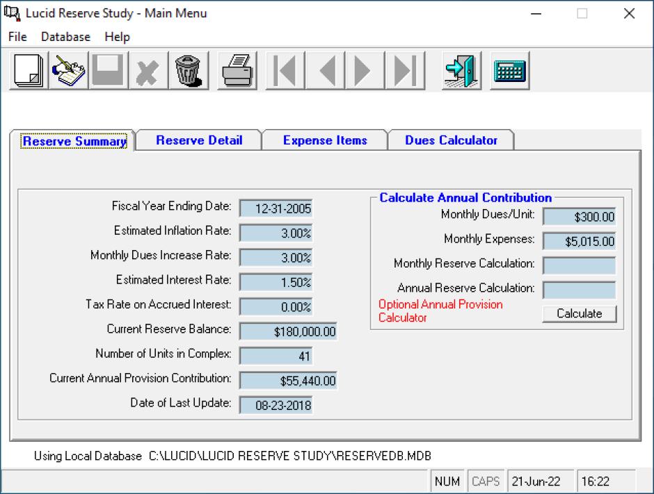Click the Number of Units in Complex field
The height and width of the screenshot is (494, 654).
pyautogui.click(x=276, y=356)
